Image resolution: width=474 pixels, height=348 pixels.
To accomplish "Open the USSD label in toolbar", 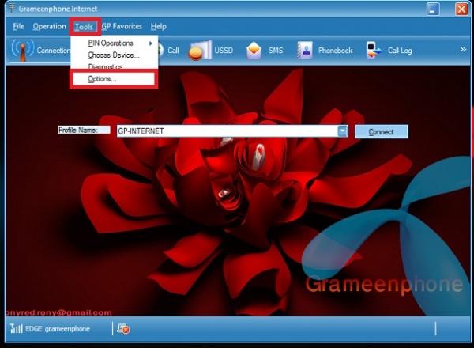I will pos(224,51).
